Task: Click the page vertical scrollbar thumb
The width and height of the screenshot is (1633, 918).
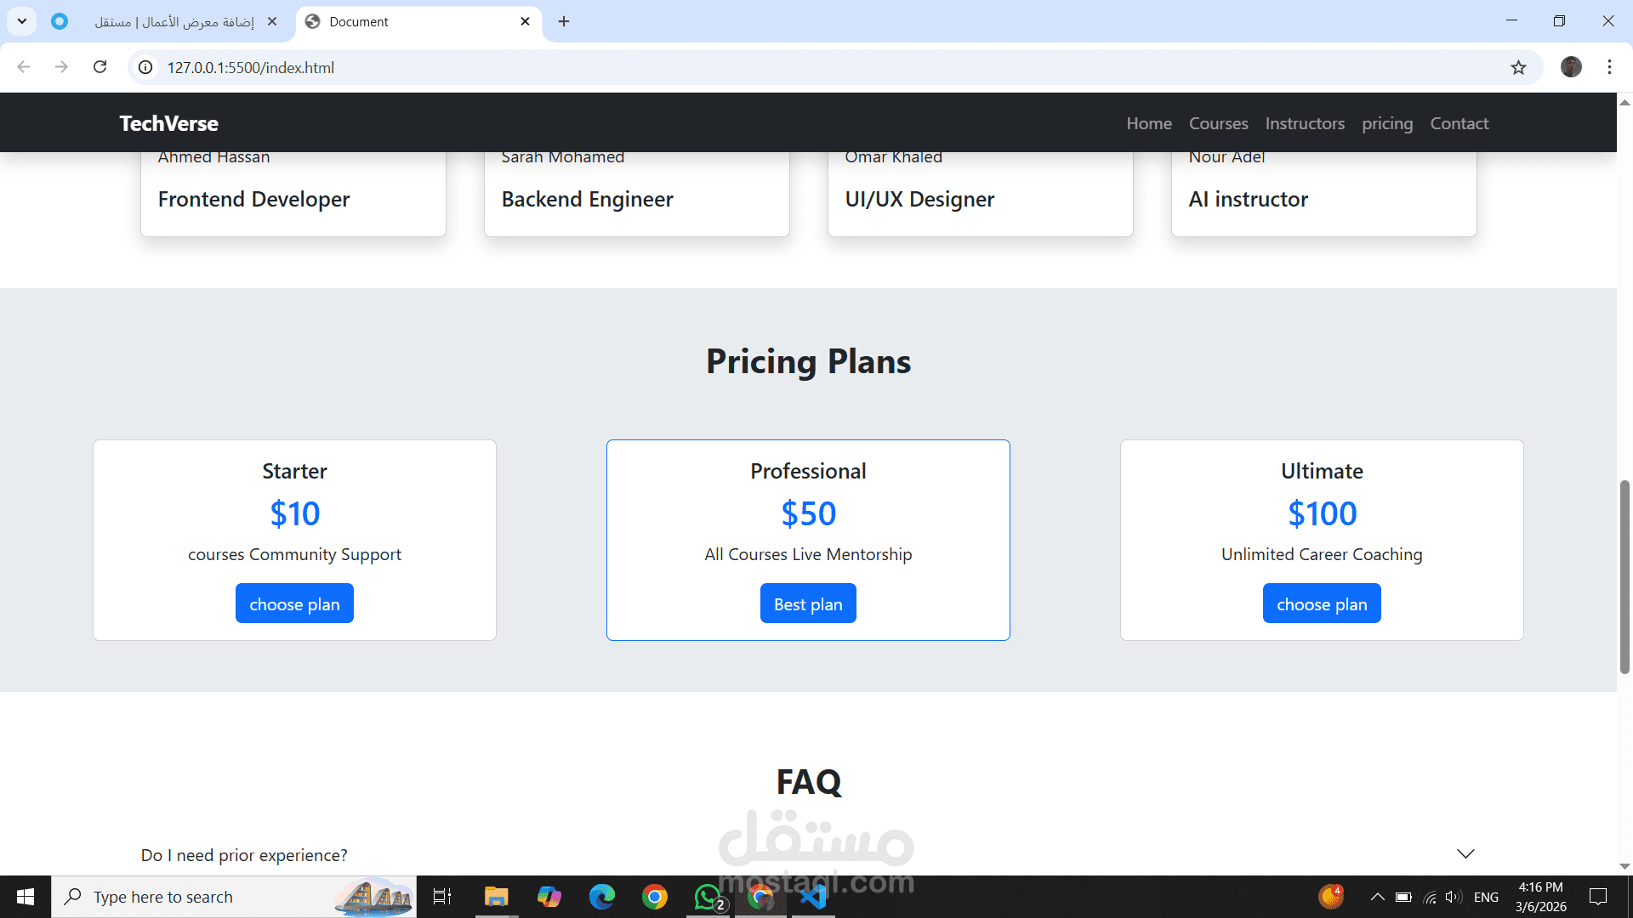Action: pos(1624,578)
